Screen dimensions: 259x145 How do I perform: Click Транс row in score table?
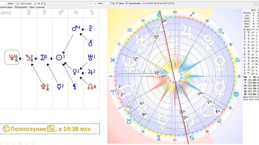251,18
